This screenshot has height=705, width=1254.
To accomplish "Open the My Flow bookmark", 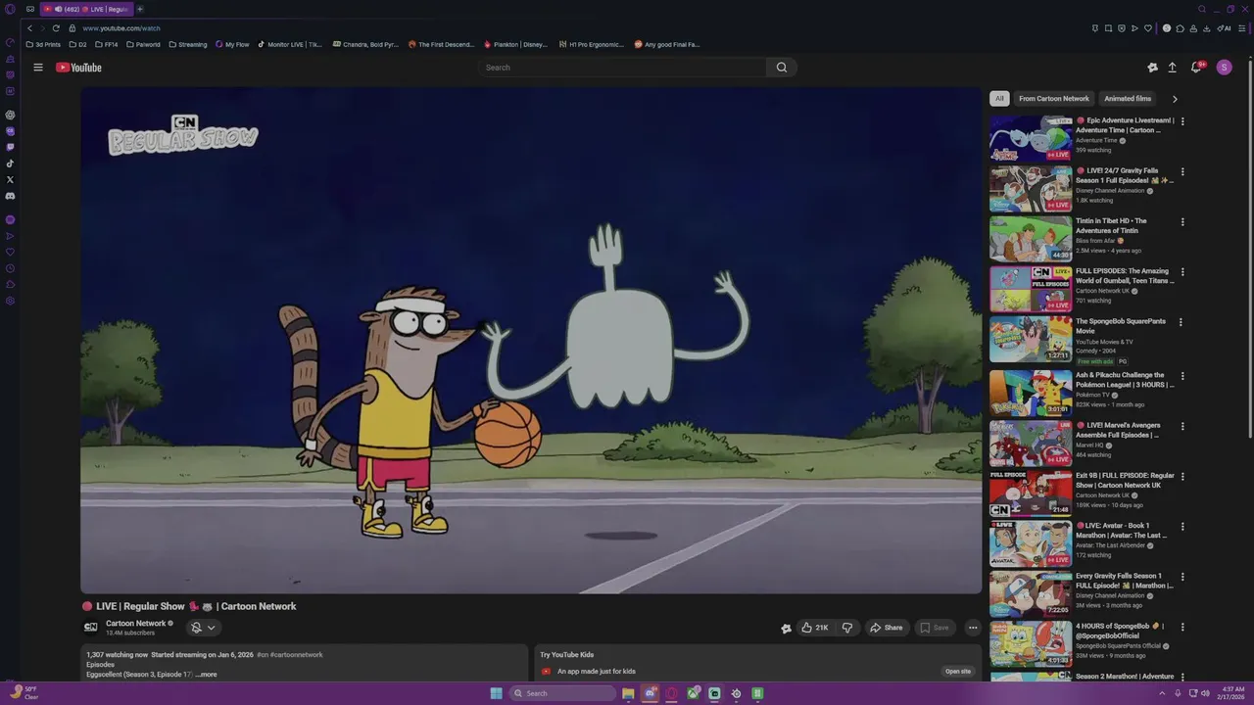I will point(232,44).
